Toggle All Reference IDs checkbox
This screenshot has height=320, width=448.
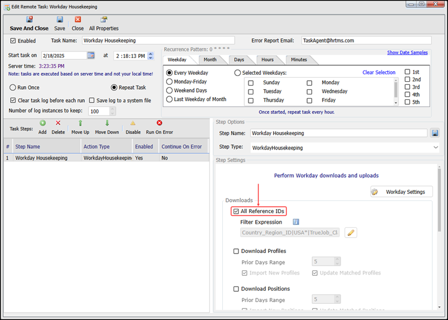(236, 211)
